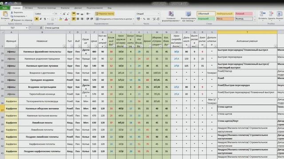Select column T header
Viewport: 284px width, 159px height.
point(247,32)
